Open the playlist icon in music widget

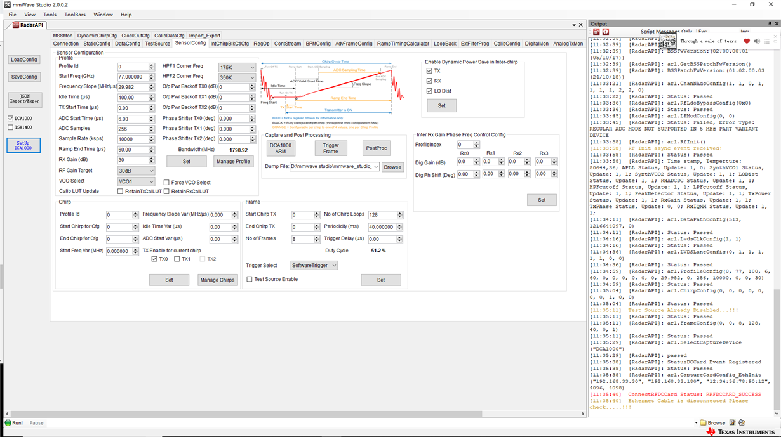[767, 41]
